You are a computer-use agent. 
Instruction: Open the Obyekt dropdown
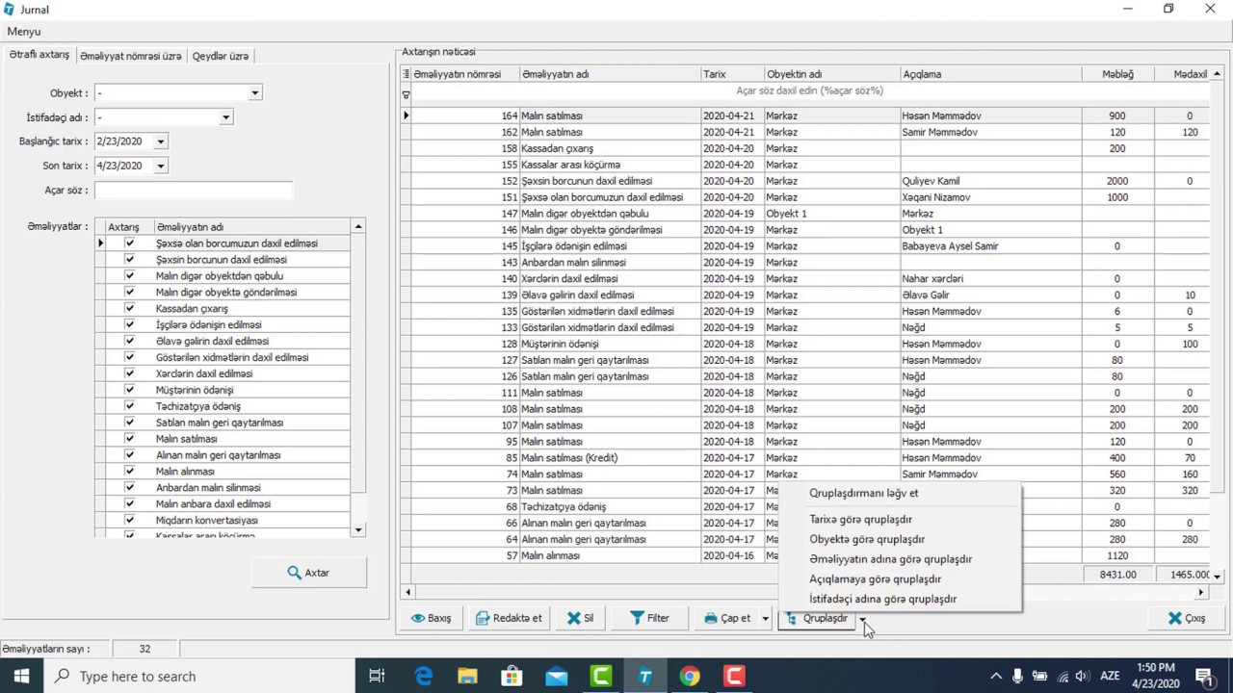[255, 93]
